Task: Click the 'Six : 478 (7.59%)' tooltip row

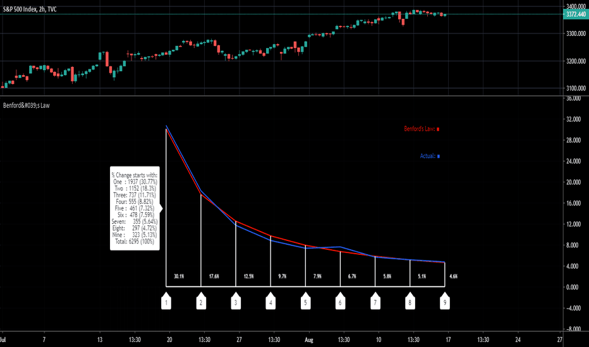Action: click(x=135, y=215)
